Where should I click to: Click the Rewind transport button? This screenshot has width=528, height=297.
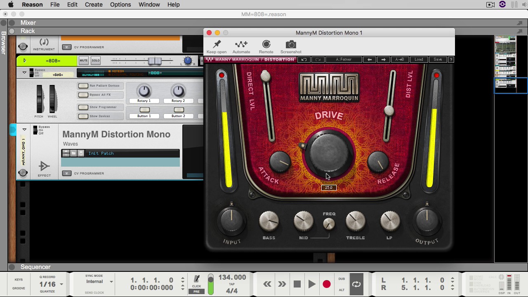(x=267, y=284)
